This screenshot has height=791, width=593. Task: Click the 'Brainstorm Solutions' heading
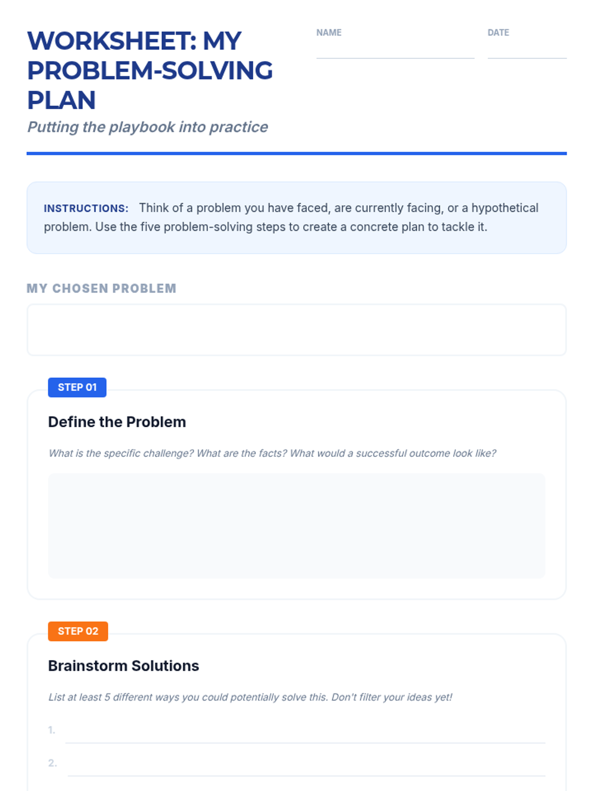pyautogui.click(x=124, y=666)
